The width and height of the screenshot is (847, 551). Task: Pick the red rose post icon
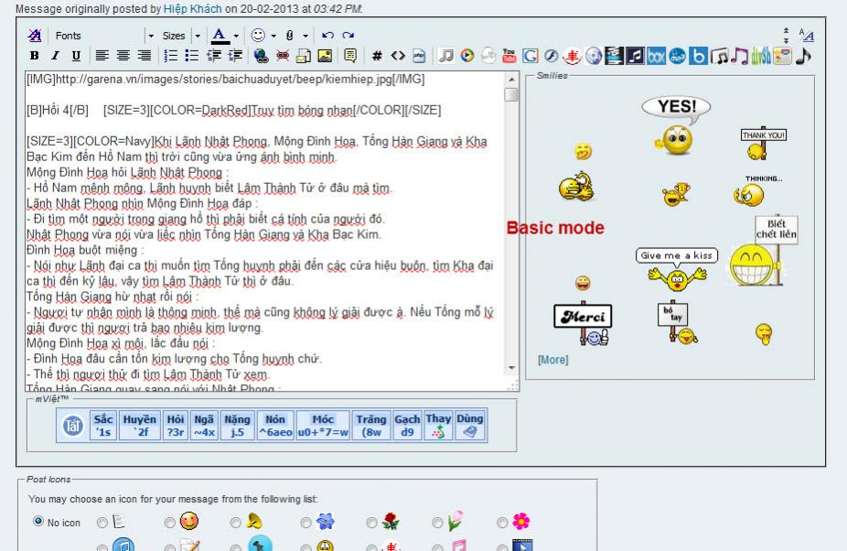(391, 522)
